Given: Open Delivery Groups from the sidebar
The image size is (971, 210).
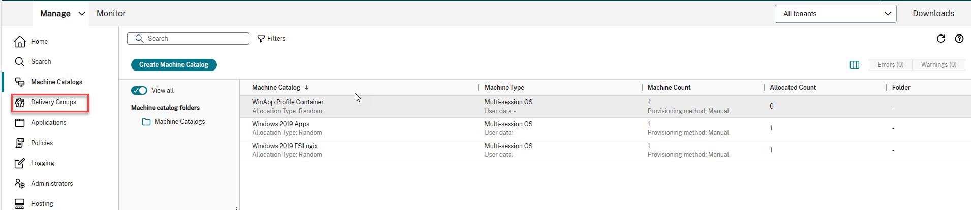Looking at the screenshot, I should (x=53, y=102).
